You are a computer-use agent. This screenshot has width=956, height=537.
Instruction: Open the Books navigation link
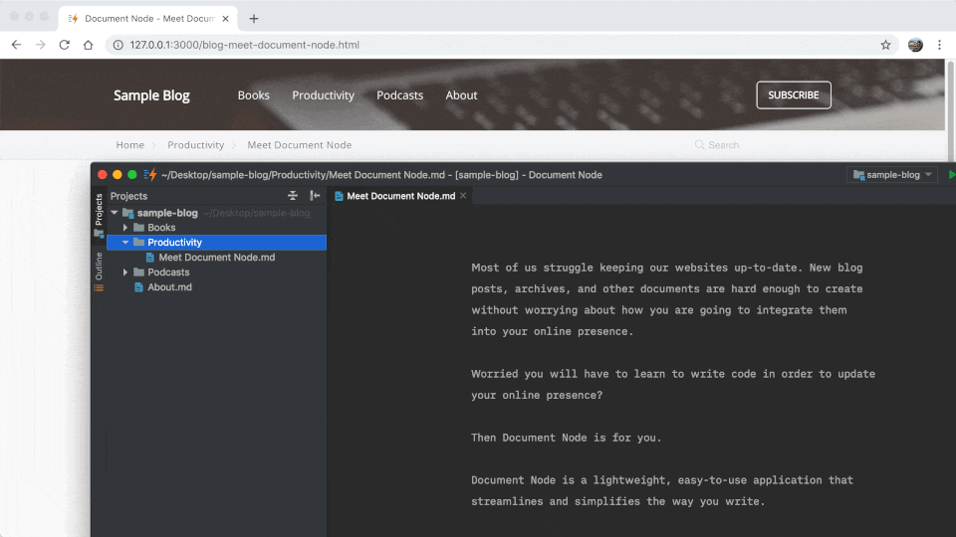254,95
